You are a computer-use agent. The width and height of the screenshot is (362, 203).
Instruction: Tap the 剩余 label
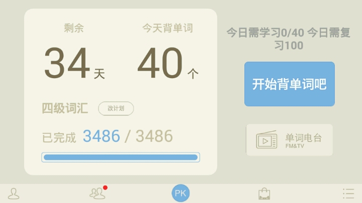(x=74, y=28)
